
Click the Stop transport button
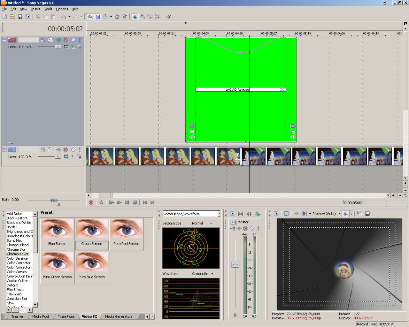point(135,202)
